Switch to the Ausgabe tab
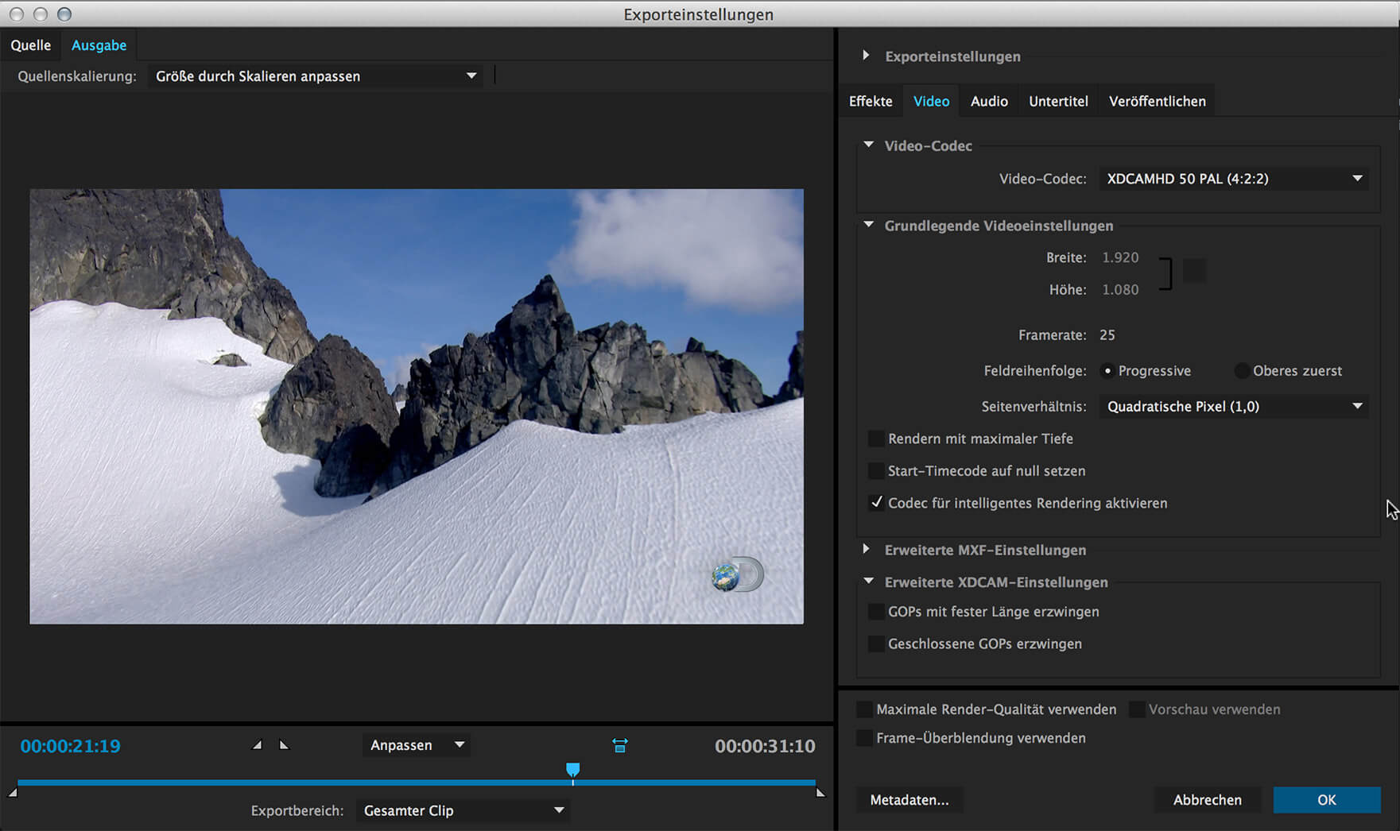The width and height of the screenshot is (1400, 831). 99,45
